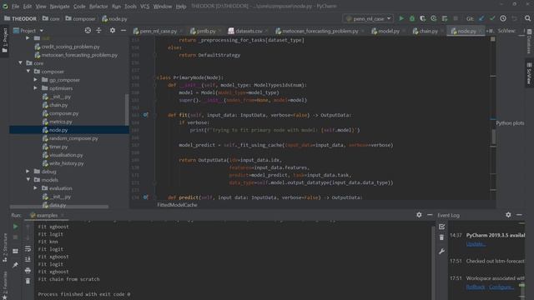The image size is (534, 300).
Task: Click the THEODOR project breadcrumb
Action: coord(20,18)
